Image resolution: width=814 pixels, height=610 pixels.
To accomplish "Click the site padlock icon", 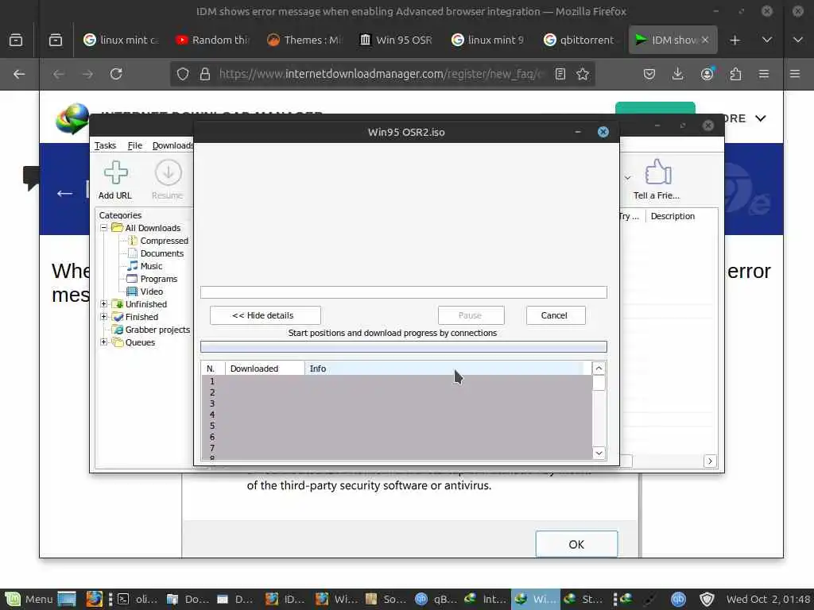I will point(205,74).
